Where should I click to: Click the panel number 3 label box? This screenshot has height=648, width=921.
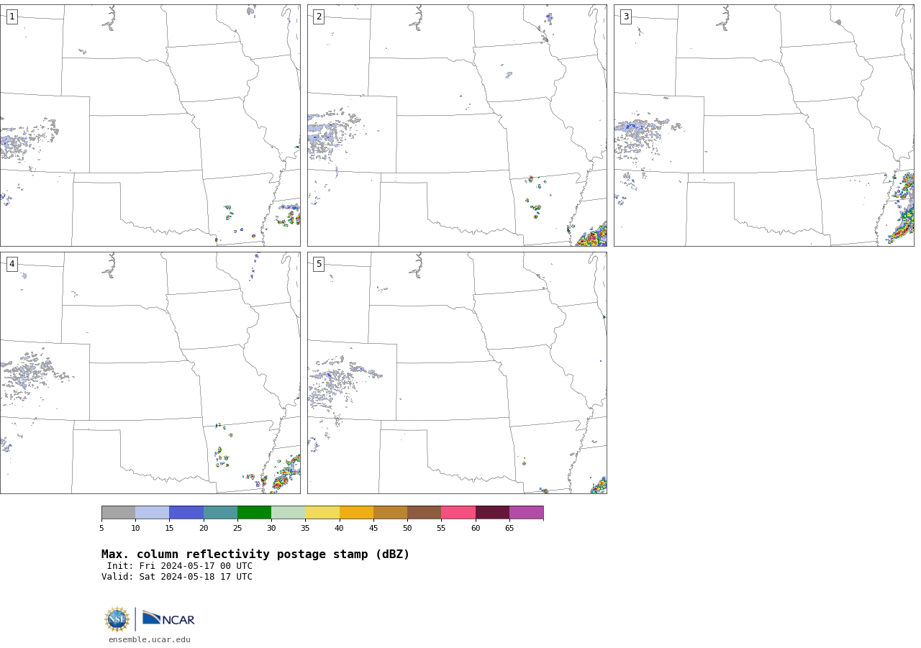625,17
